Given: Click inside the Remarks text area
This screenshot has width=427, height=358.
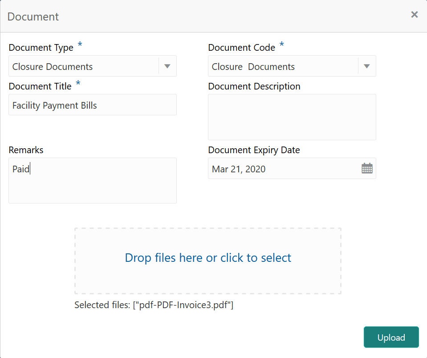Looking at the screenshot, I should pyautogui.click(x=93, y=181).
